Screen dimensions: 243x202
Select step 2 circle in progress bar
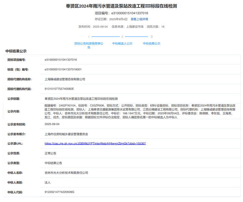coord(122,37)
